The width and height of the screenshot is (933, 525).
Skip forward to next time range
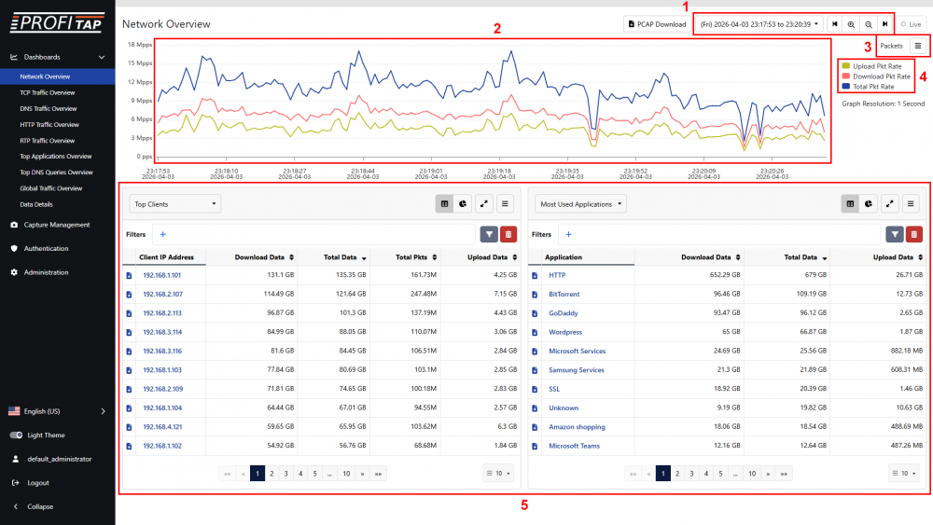click(884, 24)
